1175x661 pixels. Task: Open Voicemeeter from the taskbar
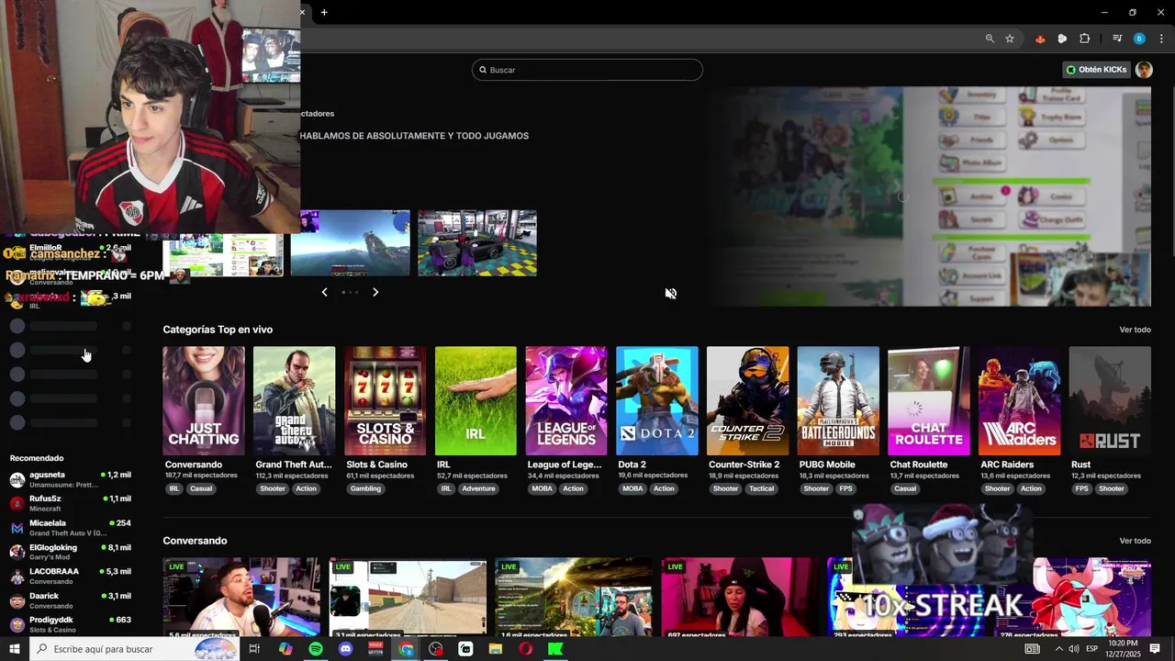point(375,649)
